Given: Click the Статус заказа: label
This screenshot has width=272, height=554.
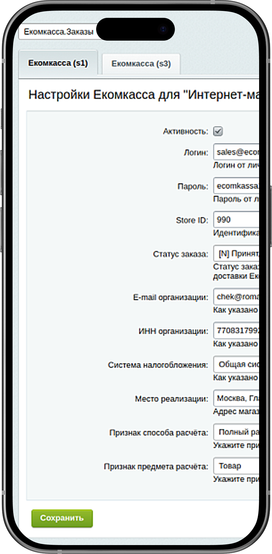Looking at the screenshot, I should 181,254.
